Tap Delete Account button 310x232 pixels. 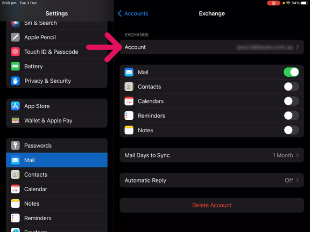(x=212, y=205)
